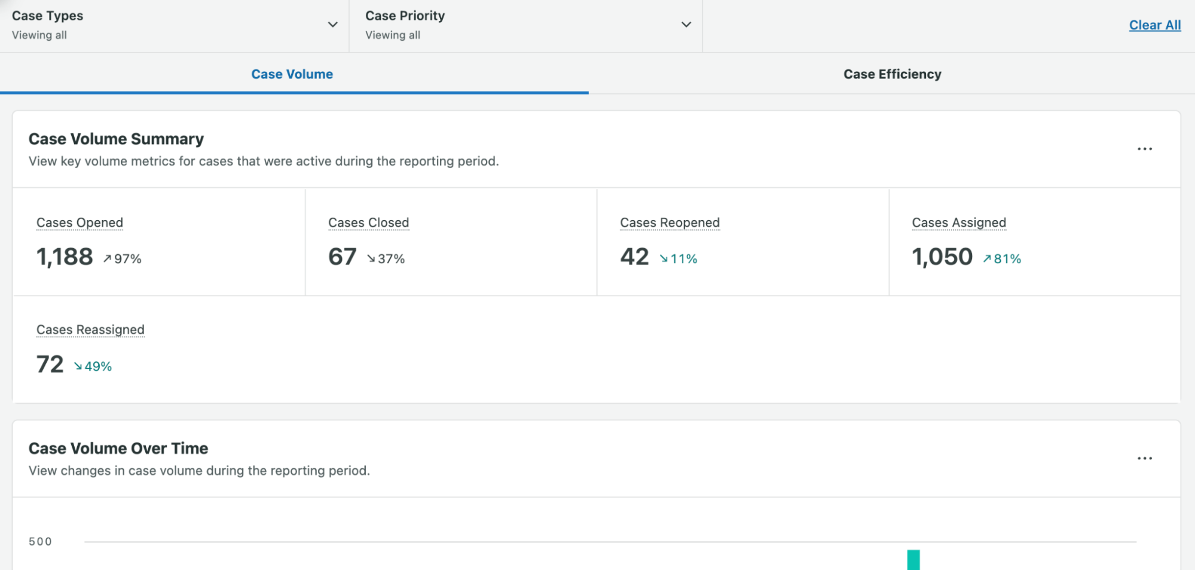
Task: Select the Case Volume tab
Action: click(x=292, y=74)
